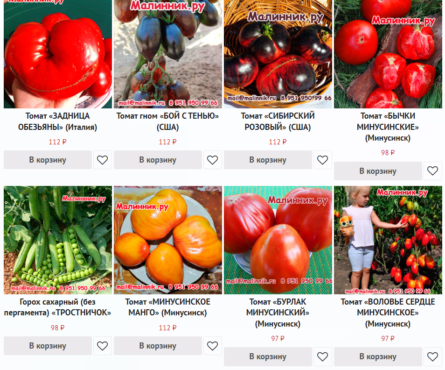Open the «МИНУСИНСКОЕ МАНГО» product title link
The image size is (445, 370).
pyautogui.click(x=168, y=307)
